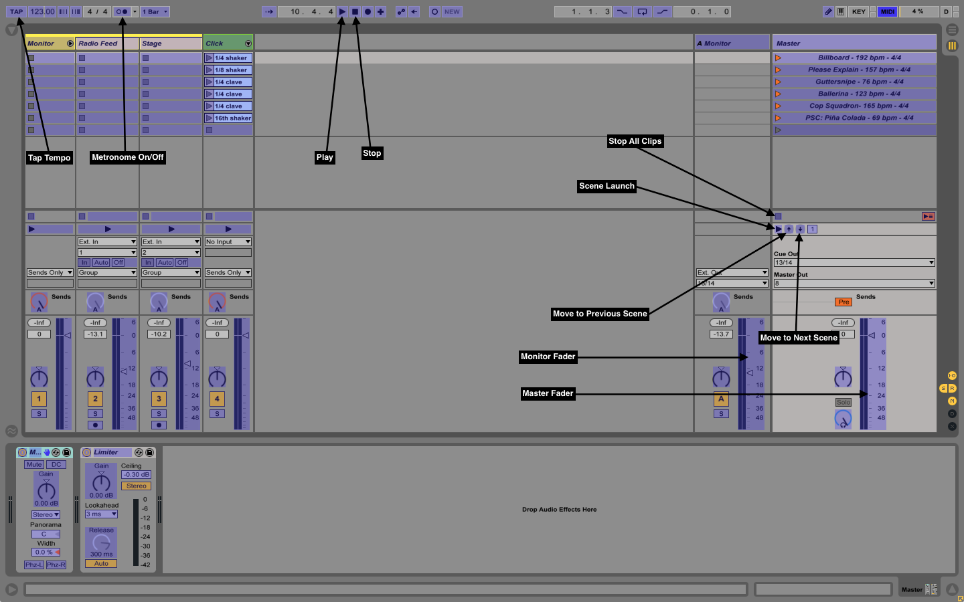
Task: Open the Cue Out 13/14 dropdown
Action: [854, 263]
